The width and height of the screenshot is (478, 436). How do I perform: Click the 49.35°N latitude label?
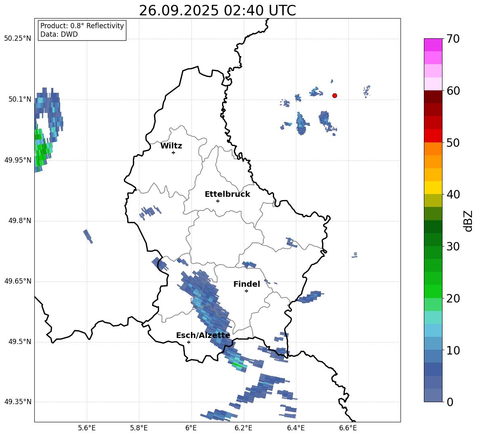tap(18, 402)
